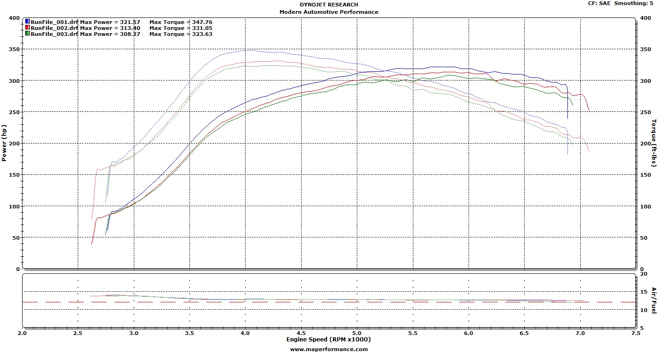Select the RunFile_001.drf legend entry

tap(55, 22)
